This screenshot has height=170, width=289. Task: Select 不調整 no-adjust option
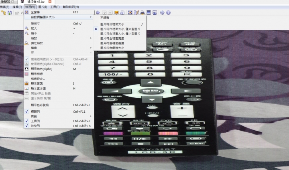[x=120, y=18]
